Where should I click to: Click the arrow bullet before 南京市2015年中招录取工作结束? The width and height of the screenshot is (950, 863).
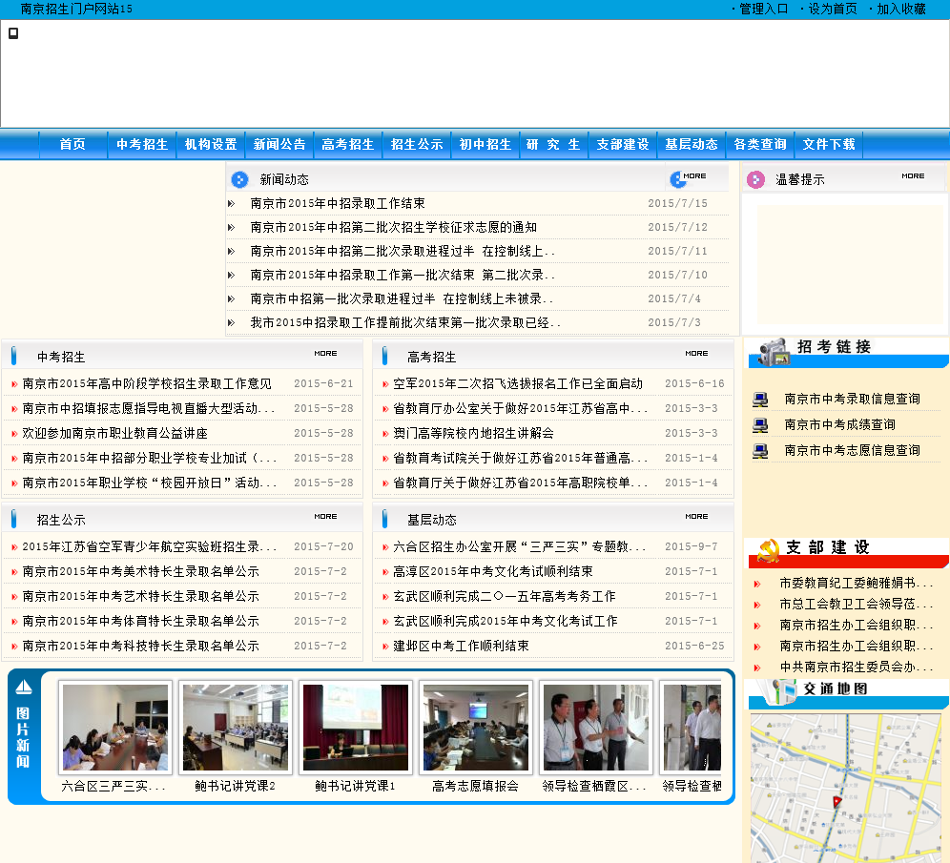pos(232,204)
